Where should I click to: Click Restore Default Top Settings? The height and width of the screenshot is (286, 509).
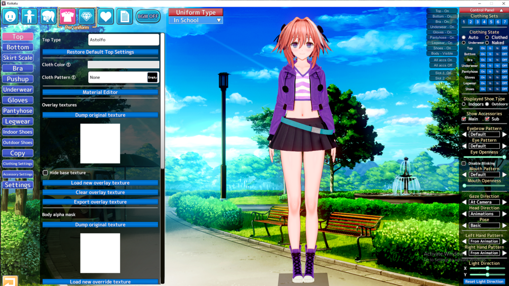pyautogui.click(x=100, y=52)
